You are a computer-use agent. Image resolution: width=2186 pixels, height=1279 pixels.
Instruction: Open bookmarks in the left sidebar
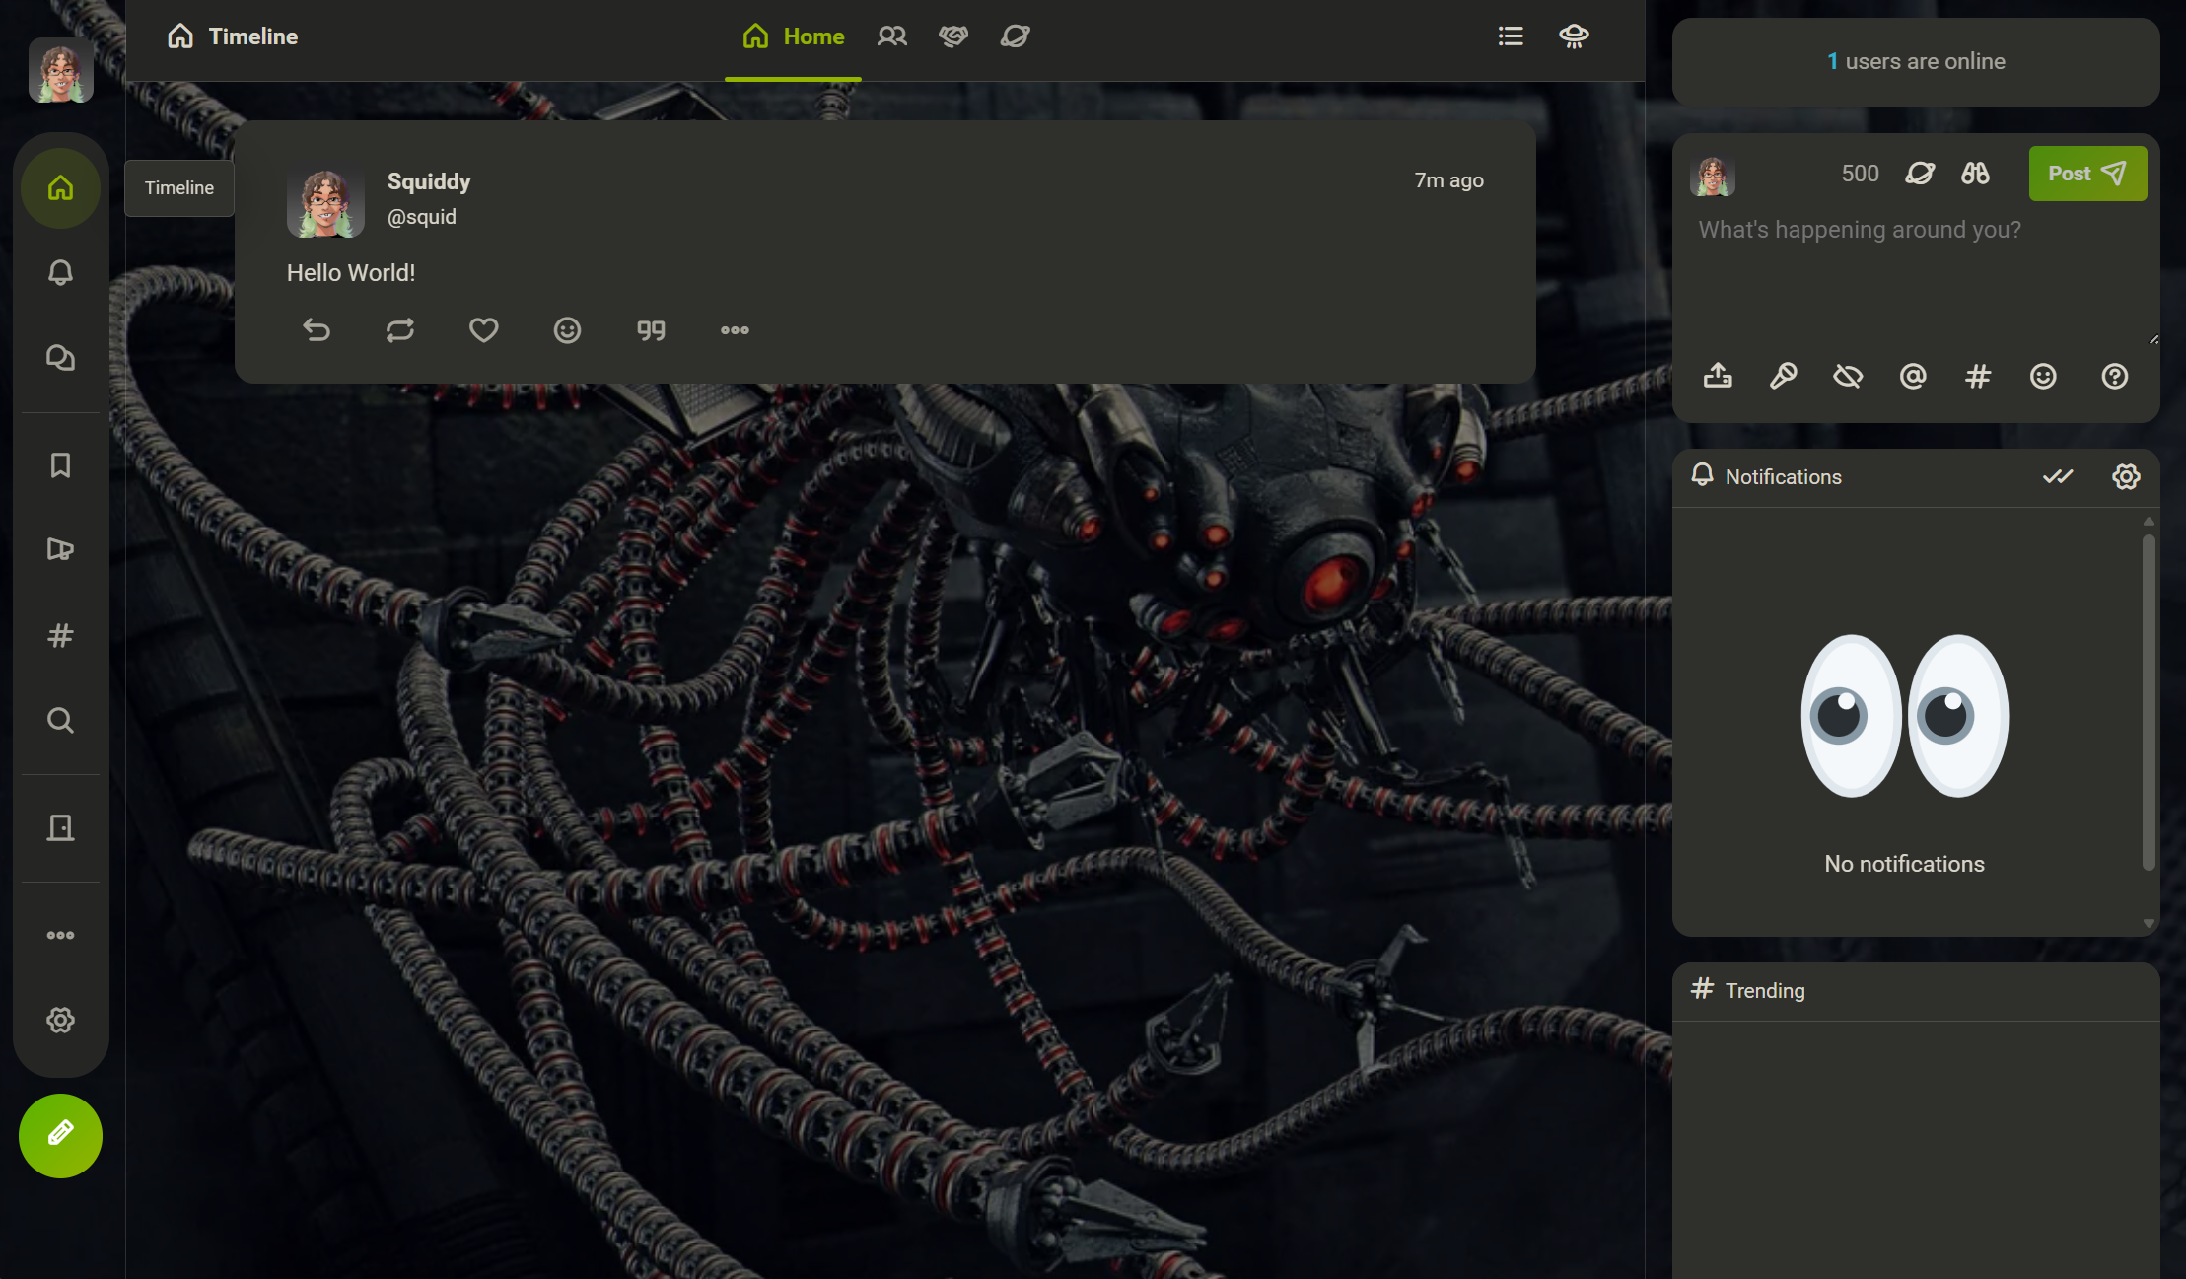[60, 464]
